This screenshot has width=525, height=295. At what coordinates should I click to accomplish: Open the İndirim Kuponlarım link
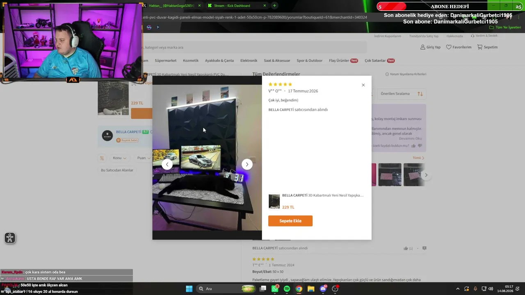[x=388, y=36]
